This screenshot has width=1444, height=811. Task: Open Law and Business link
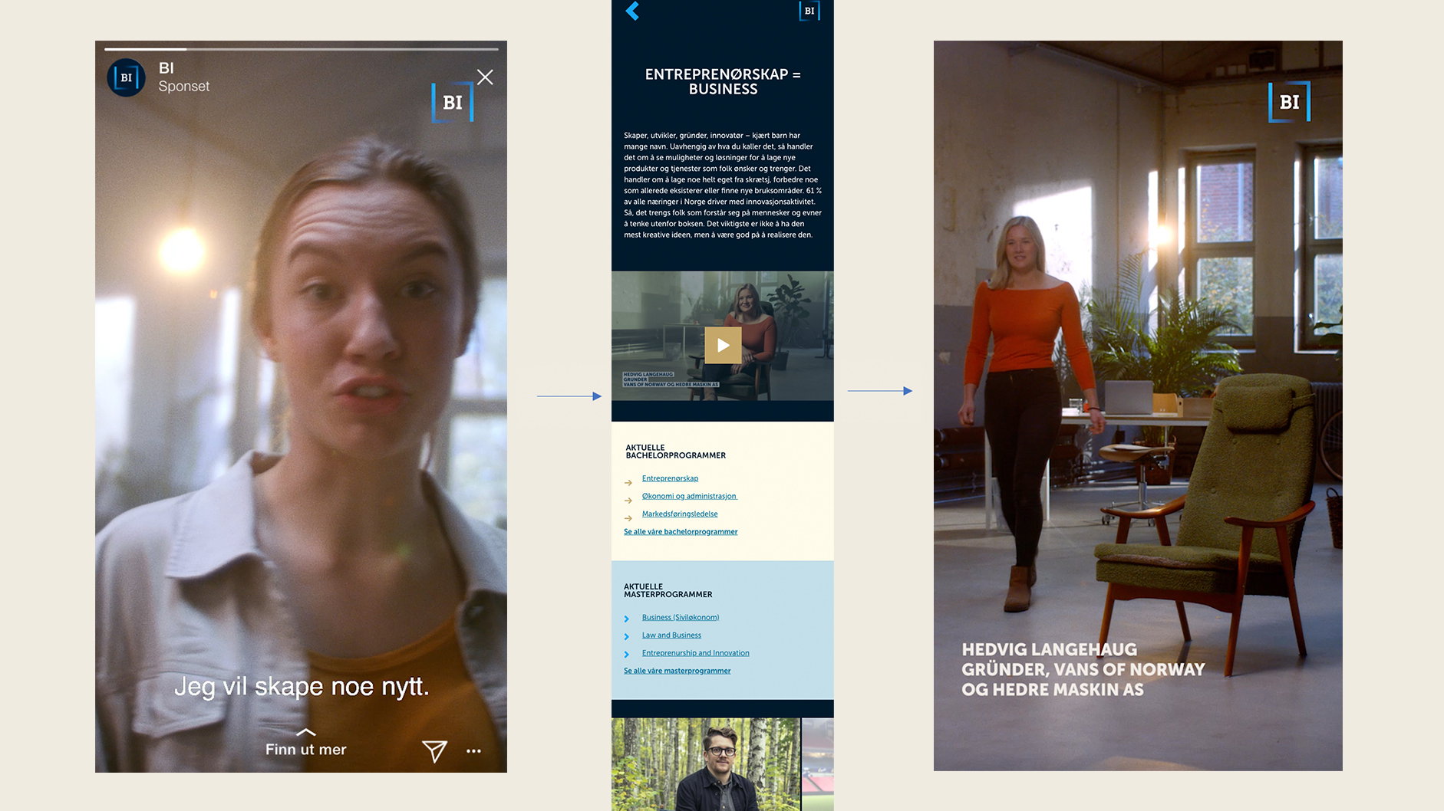pyautogui.click(x=671, y=635)
